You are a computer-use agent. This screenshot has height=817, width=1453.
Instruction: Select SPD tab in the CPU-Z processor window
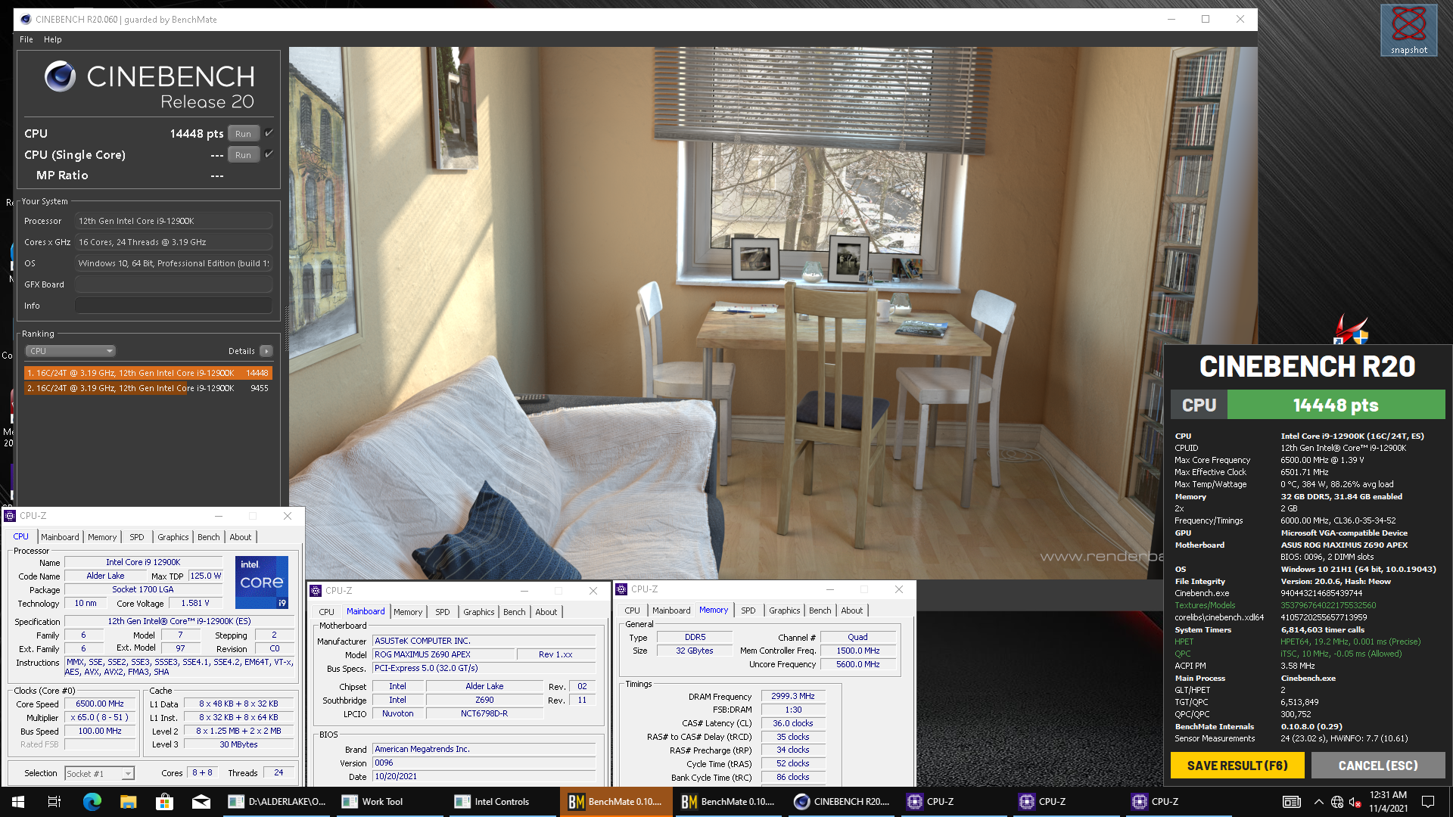[137, 537]
